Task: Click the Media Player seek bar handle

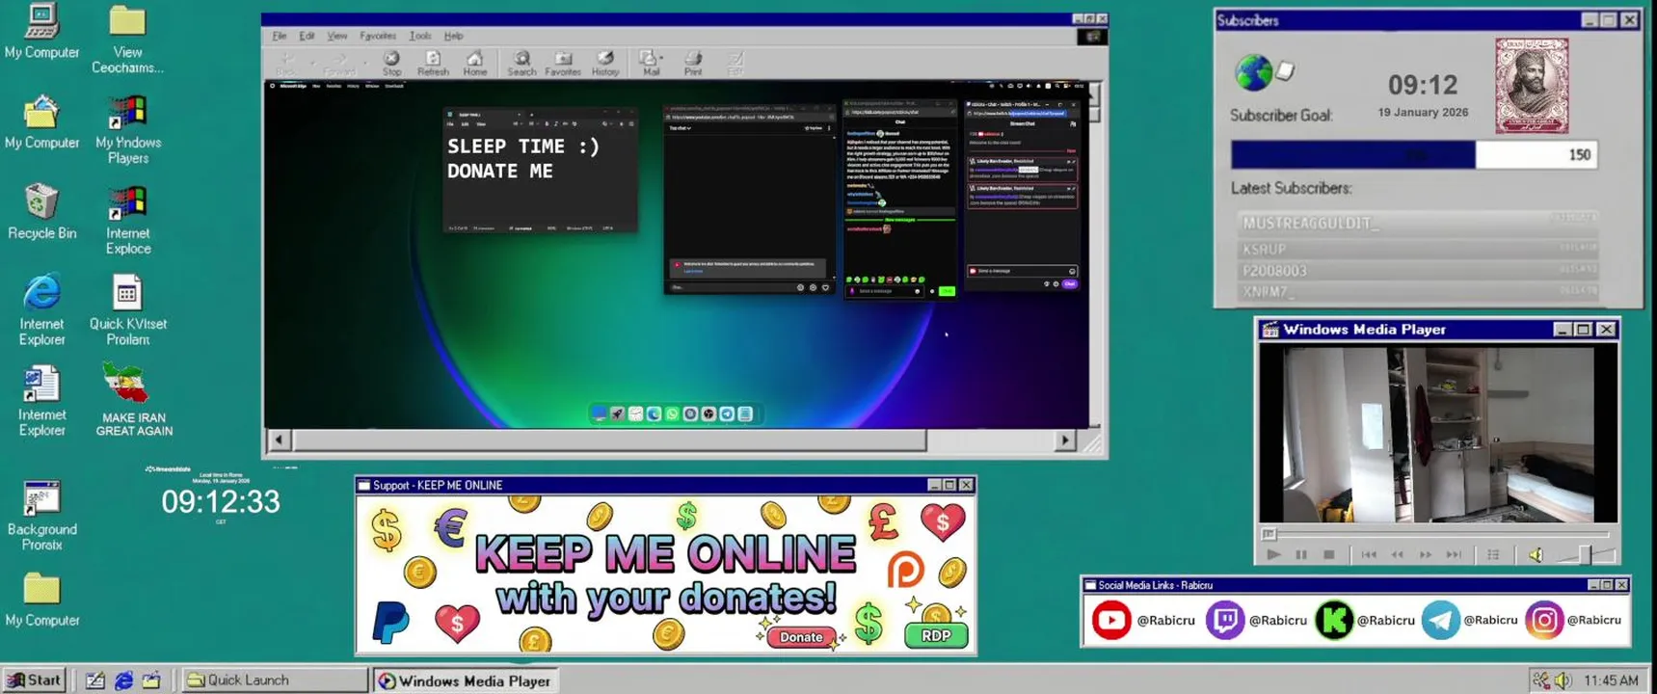Action: (x=1269, y=534)
